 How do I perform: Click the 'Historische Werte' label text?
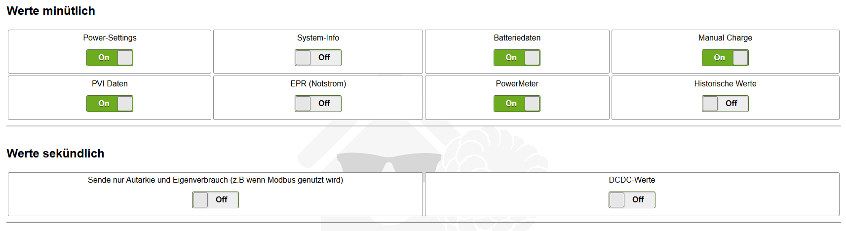(x=725, y=84)
